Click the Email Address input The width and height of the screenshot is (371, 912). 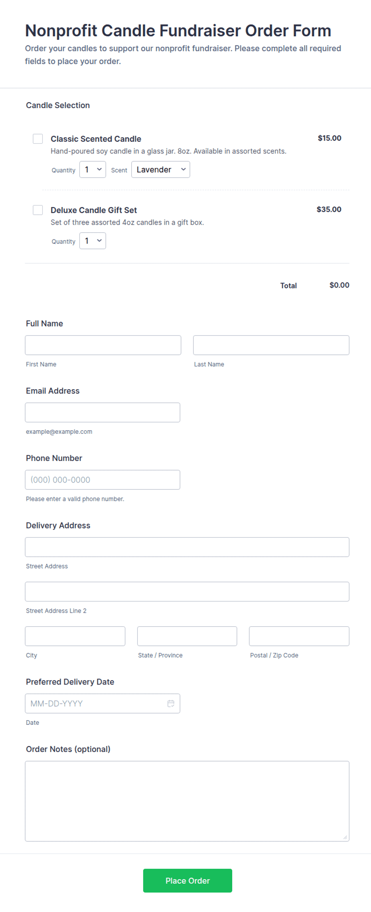tap(103, 412)
